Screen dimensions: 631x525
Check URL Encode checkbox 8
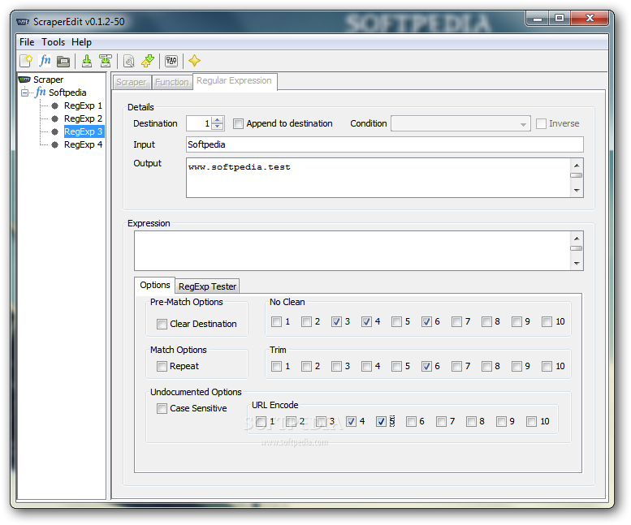[471, 421]
